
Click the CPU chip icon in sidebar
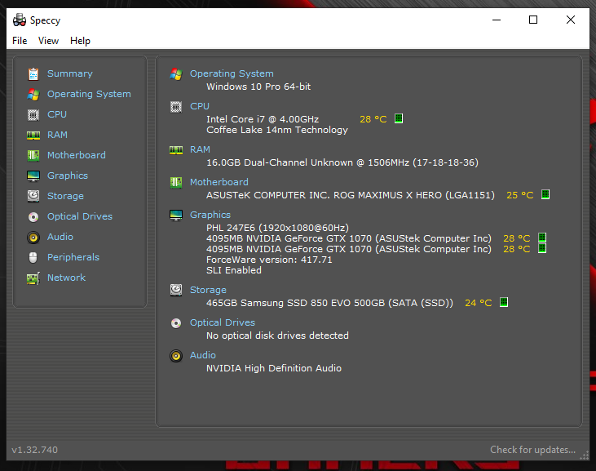[33, 114]
